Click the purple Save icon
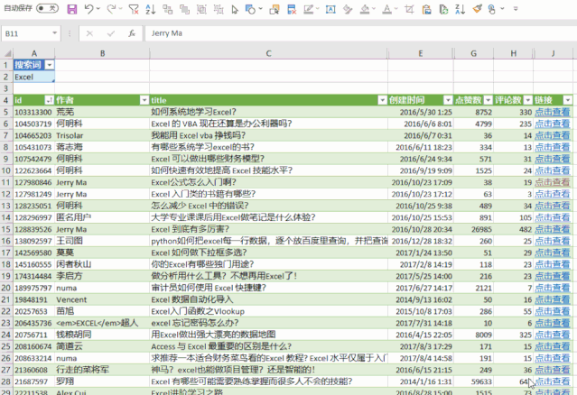 (72, 9)
